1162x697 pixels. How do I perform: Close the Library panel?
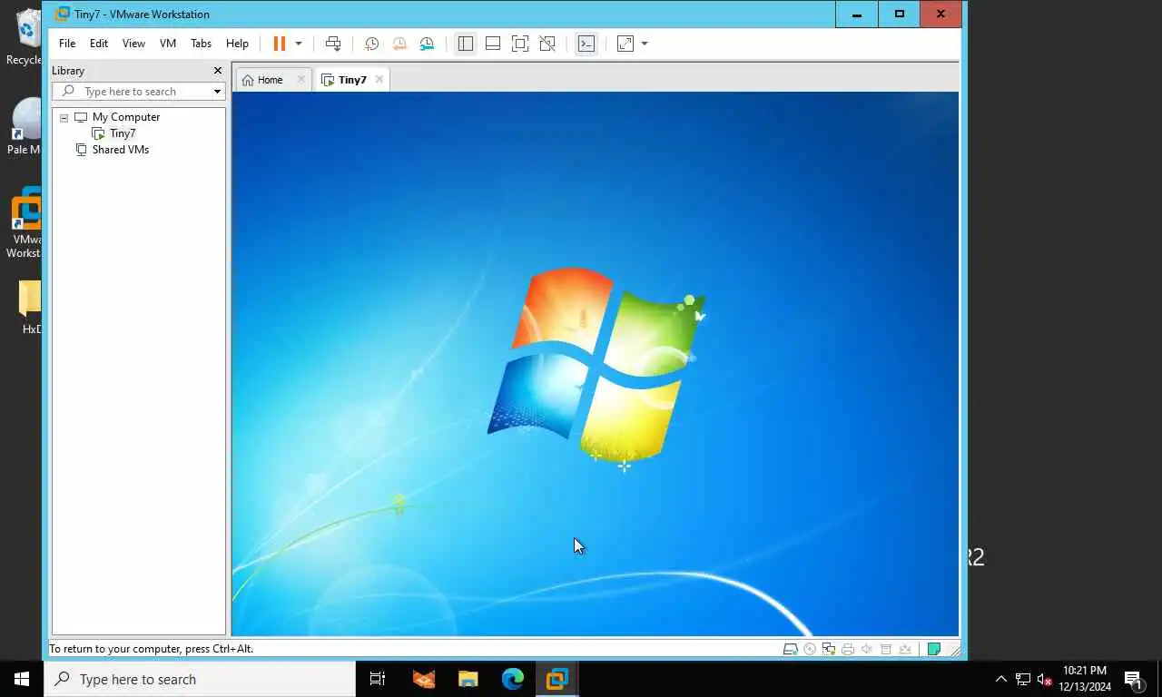click(218, 71)
